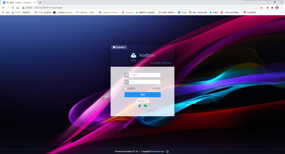The width and height of the screenshot is (285, 154).
Task: Click the key icon beside password field
Action: [x=127, y=82]
